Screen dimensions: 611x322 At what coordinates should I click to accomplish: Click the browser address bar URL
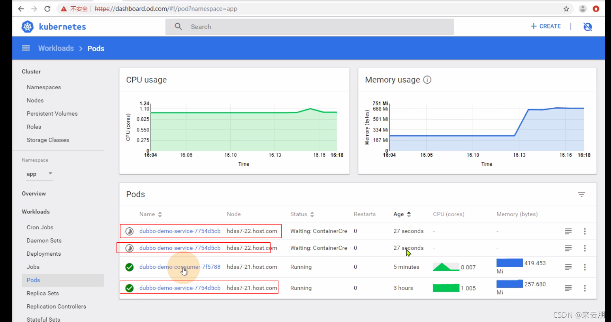(x=166, y=9)
